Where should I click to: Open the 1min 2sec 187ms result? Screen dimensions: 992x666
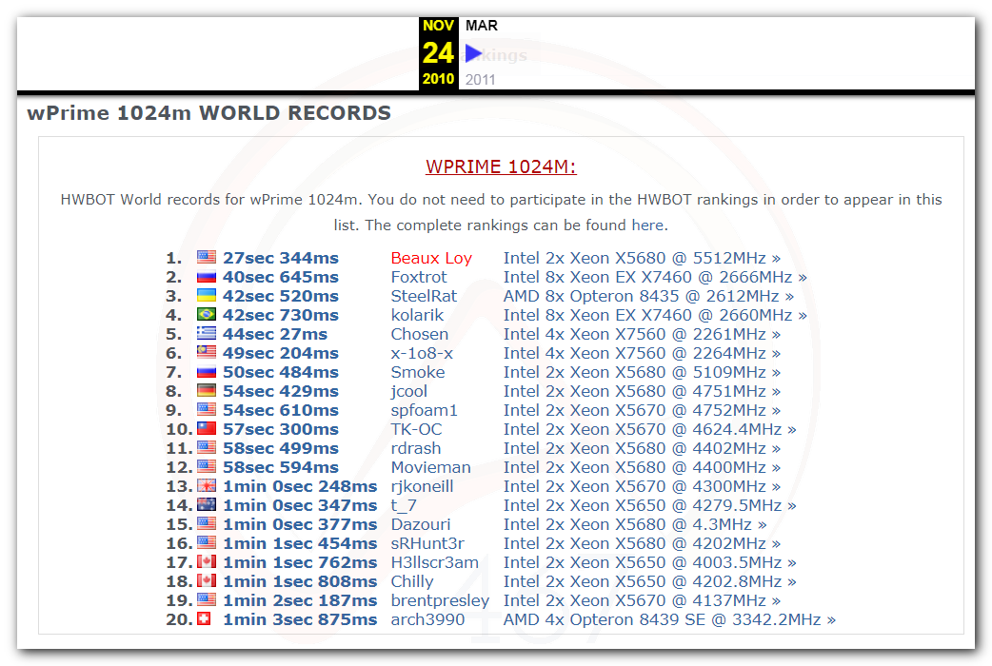tap(299, 600)
